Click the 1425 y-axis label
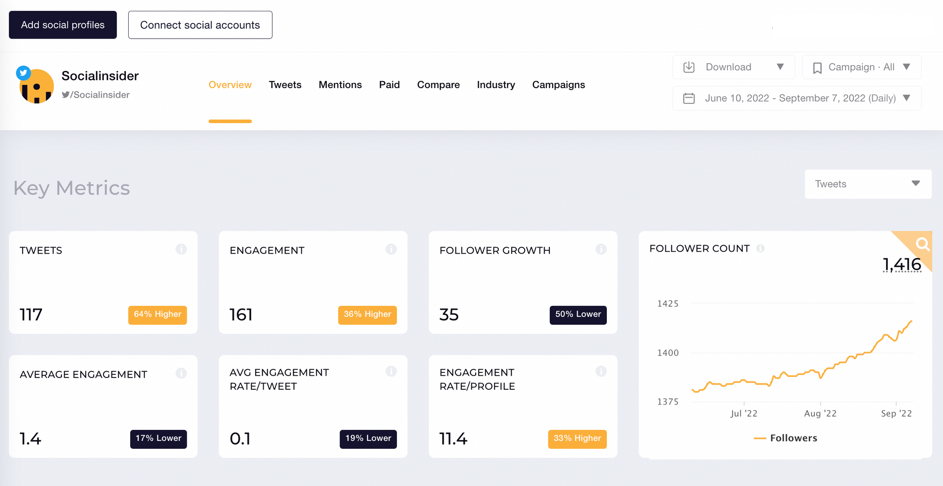Viewport: 943px width, 486px height. (668, 304)
